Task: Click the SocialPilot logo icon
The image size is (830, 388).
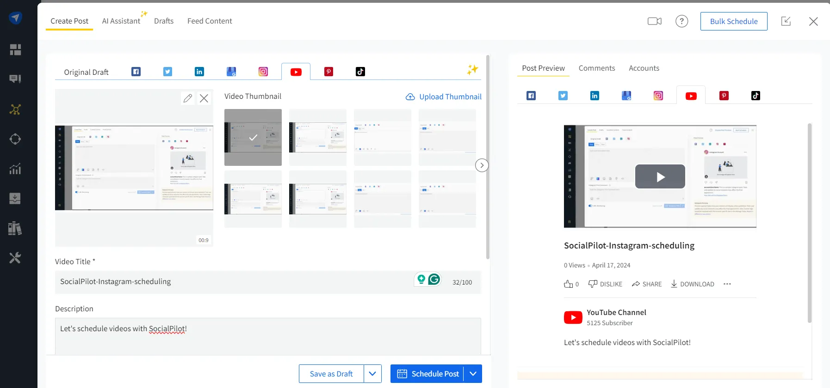Action: (15, 18)
